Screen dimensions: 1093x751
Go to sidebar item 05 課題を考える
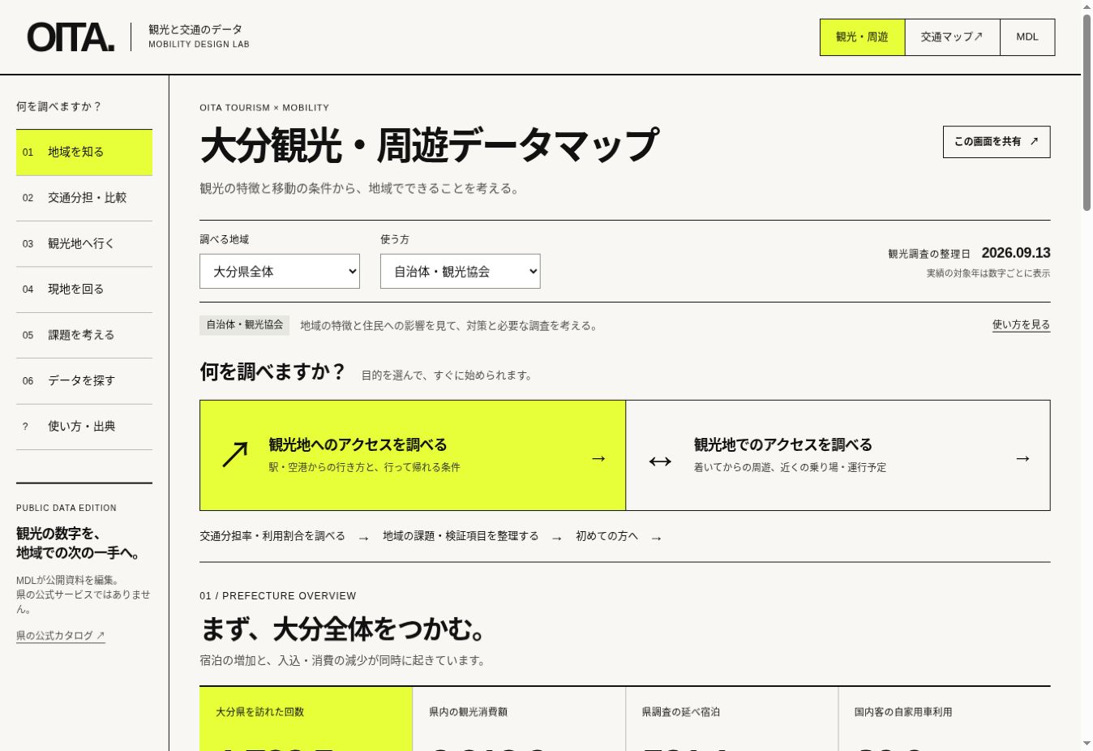(x=84, y=335)
